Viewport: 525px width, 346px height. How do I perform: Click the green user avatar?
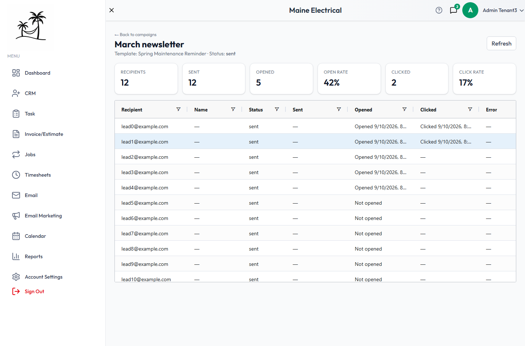[x=470, y=10]
